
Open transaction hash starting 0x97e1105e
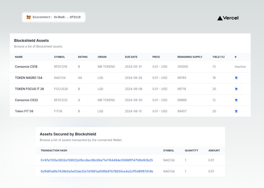click(97, 160)
